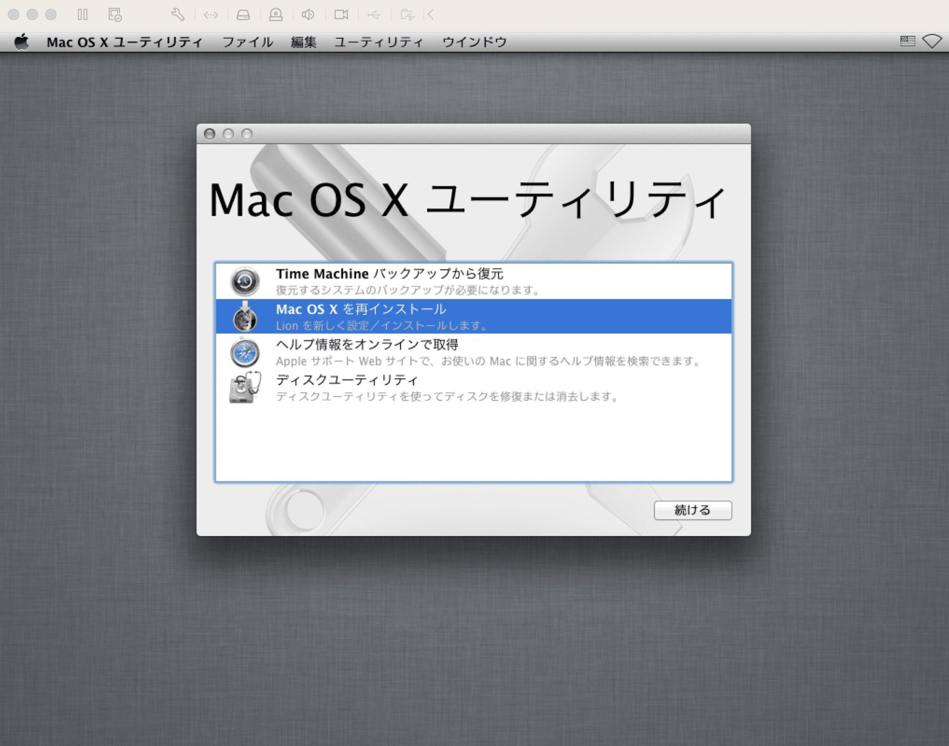949x746 pixels.
Task: Click the Time Machine clock icon
Action: [245, 282]
